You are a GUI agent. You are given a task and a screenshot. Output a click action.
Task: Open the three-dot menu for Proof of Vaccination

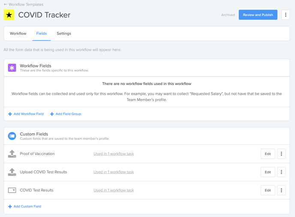point(281,154)
